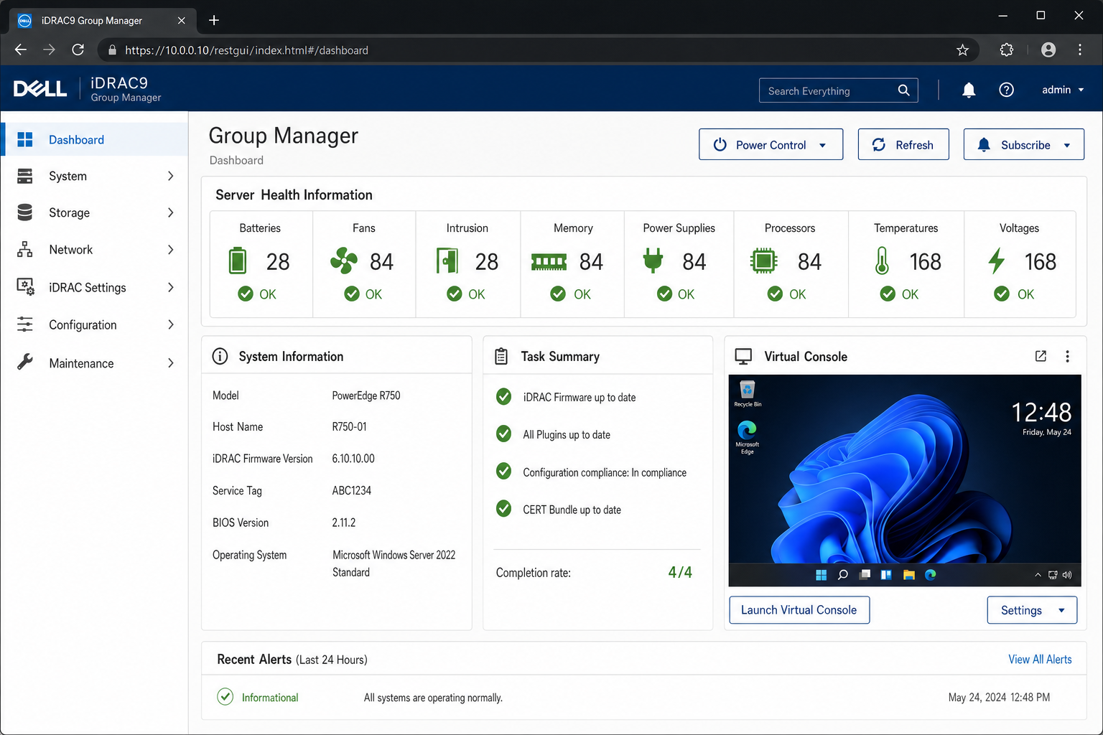Click the Host Name value R750-01

(x=349, y=427)
